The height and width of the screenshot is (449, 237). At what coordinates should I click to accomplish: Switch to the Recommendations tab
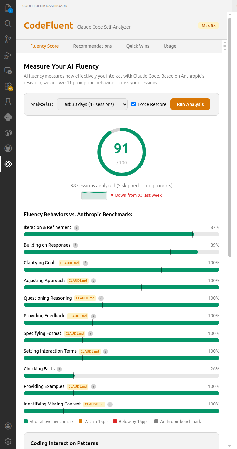93,46
